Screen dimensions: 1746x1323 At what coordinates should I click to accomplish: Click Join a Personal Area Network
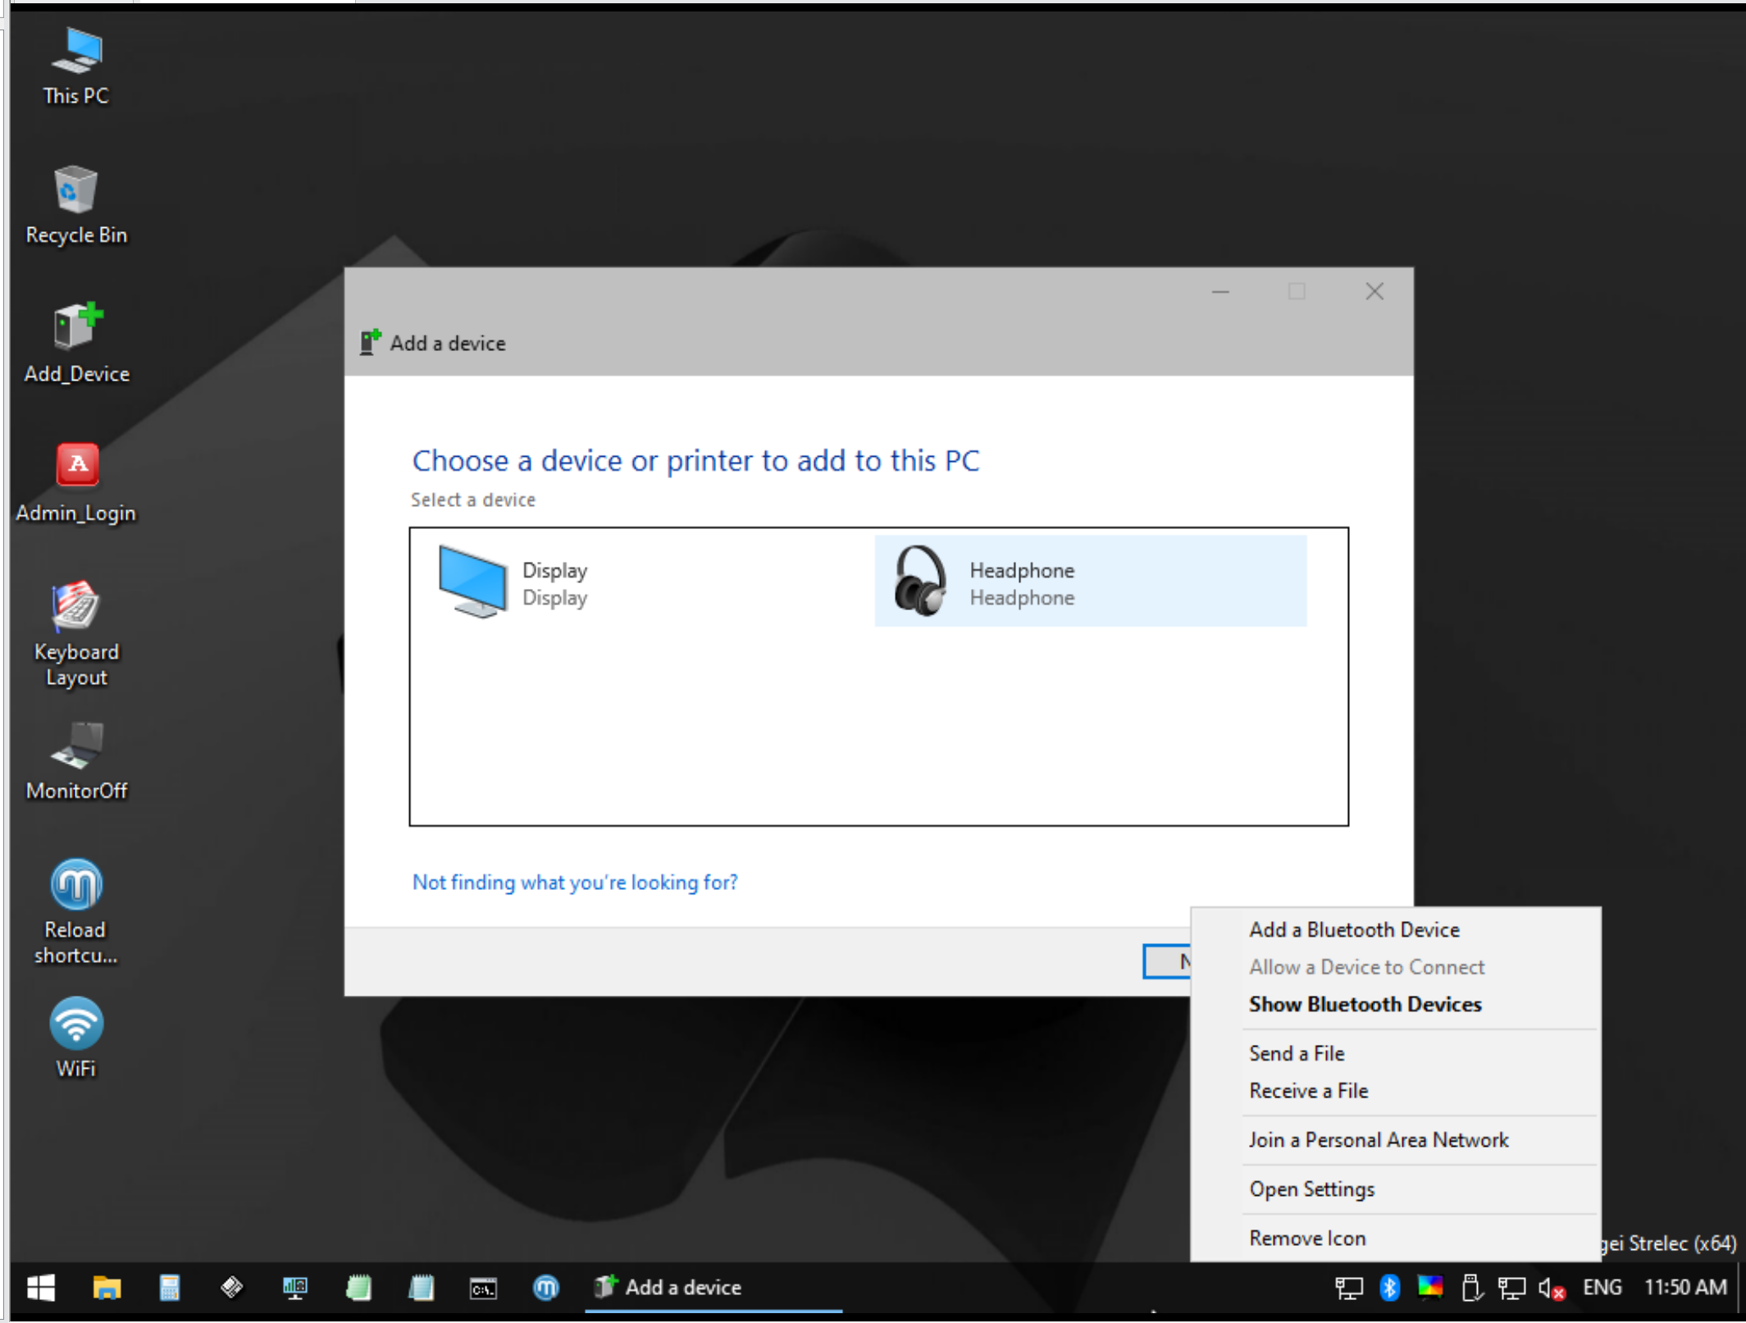click(1379, 1139)
